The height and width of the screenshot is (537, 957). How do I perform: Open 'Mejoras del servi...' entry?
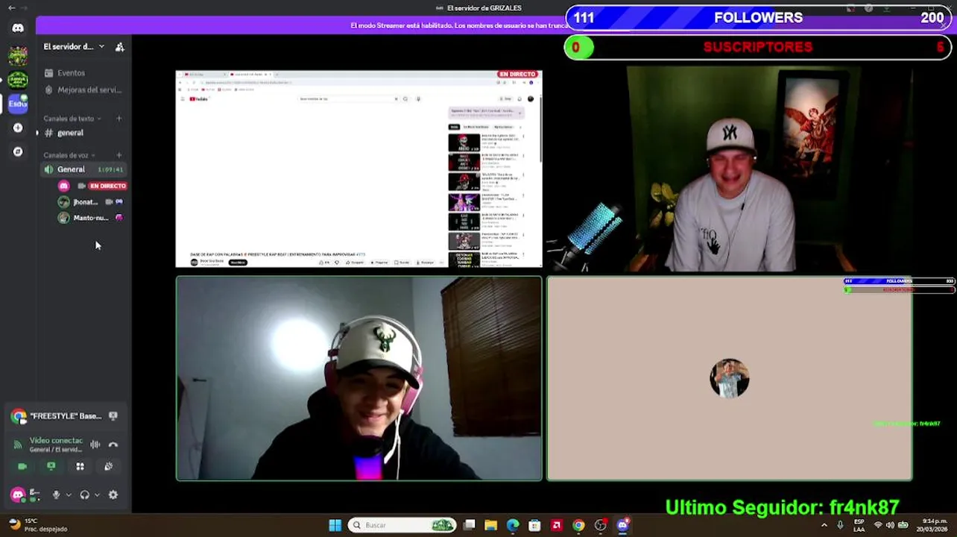click(x=84, y=90)
